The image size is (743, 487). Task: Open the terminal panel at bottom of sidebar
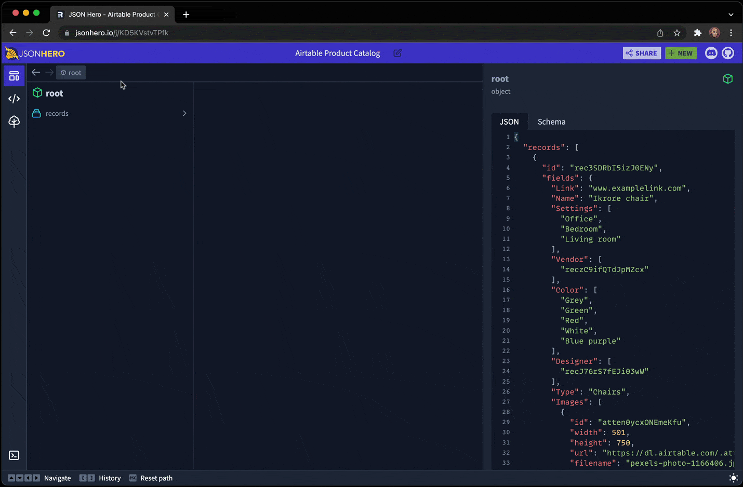tap(14, 455)
